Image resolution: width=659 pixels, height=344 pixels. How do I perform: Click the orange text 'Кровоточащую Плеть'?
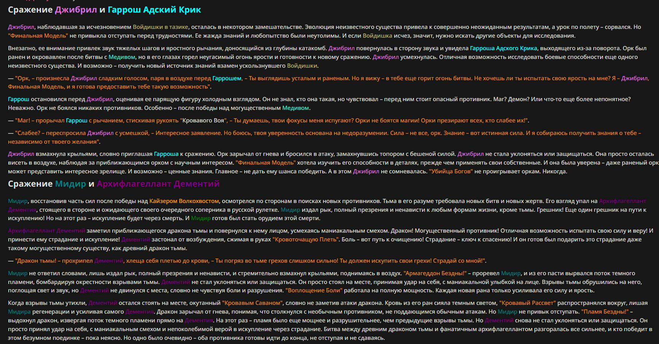pos(306,239)
